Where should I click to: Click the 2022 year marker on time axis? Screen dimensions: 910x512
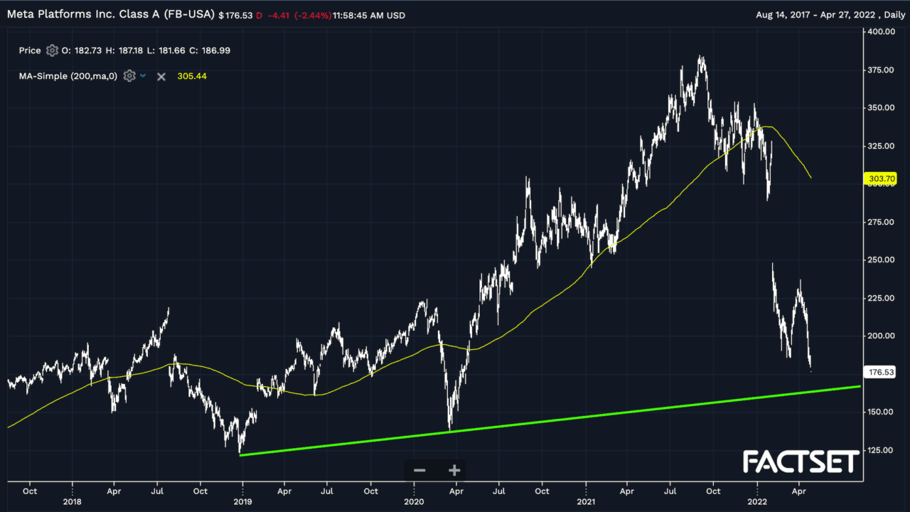coord(757,501)
